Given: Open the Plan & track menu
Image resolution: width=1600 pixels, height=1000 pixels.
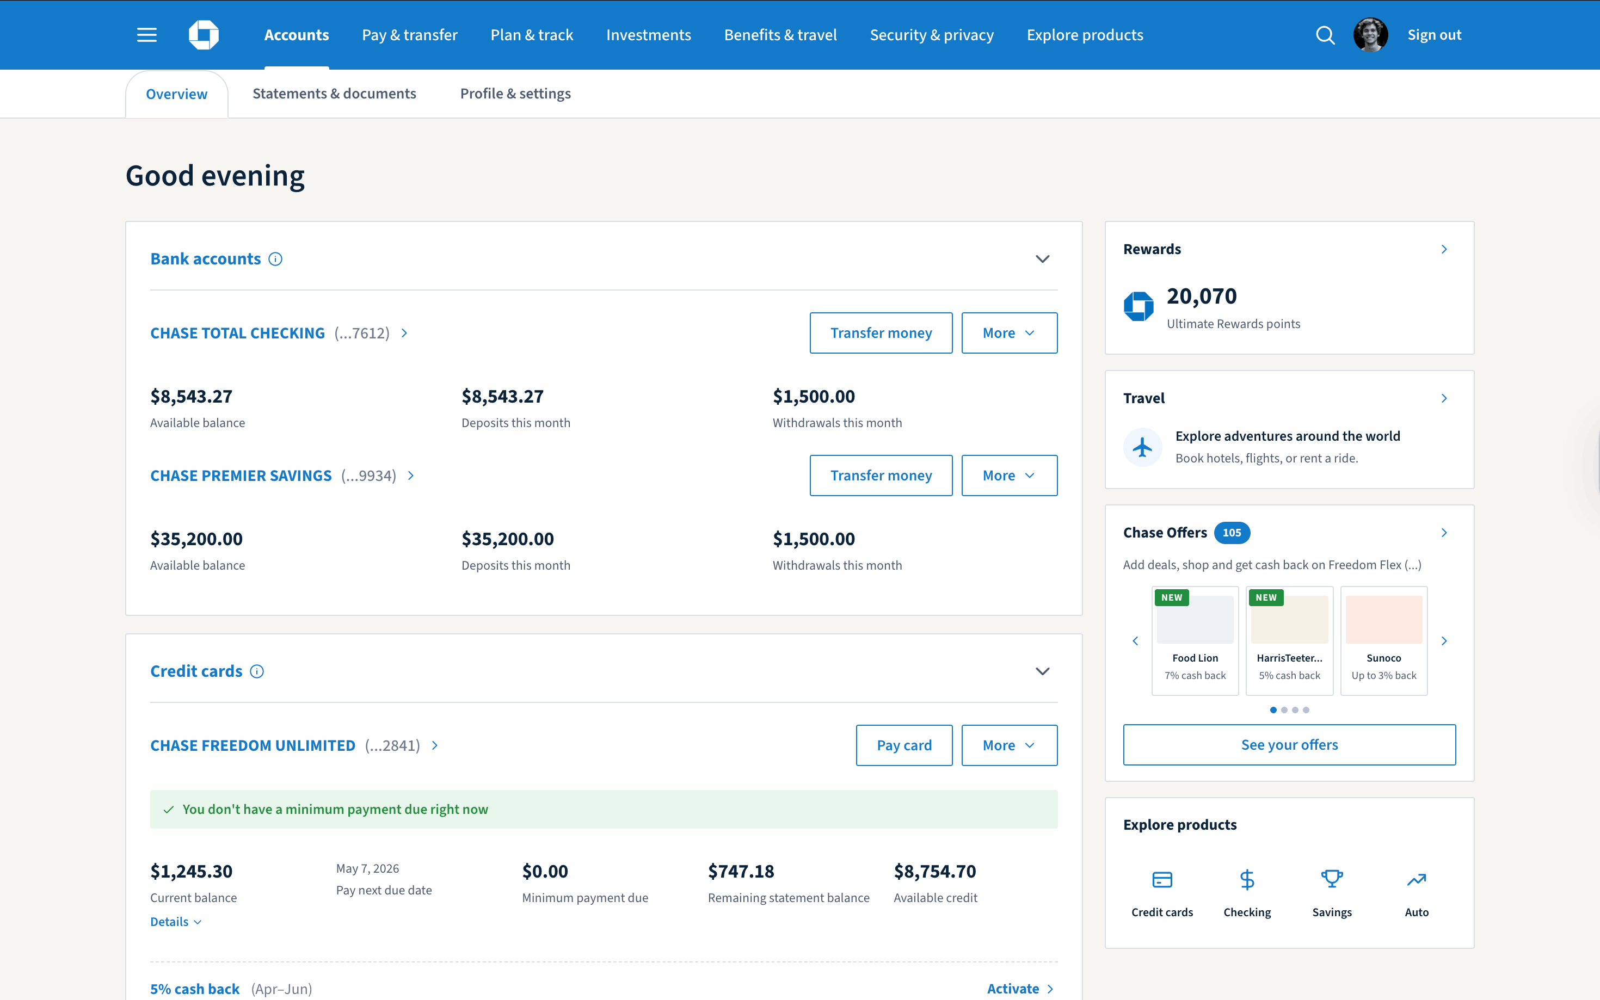Looking at the screenshot, I should pyautogui.click(x=532, y=35).
